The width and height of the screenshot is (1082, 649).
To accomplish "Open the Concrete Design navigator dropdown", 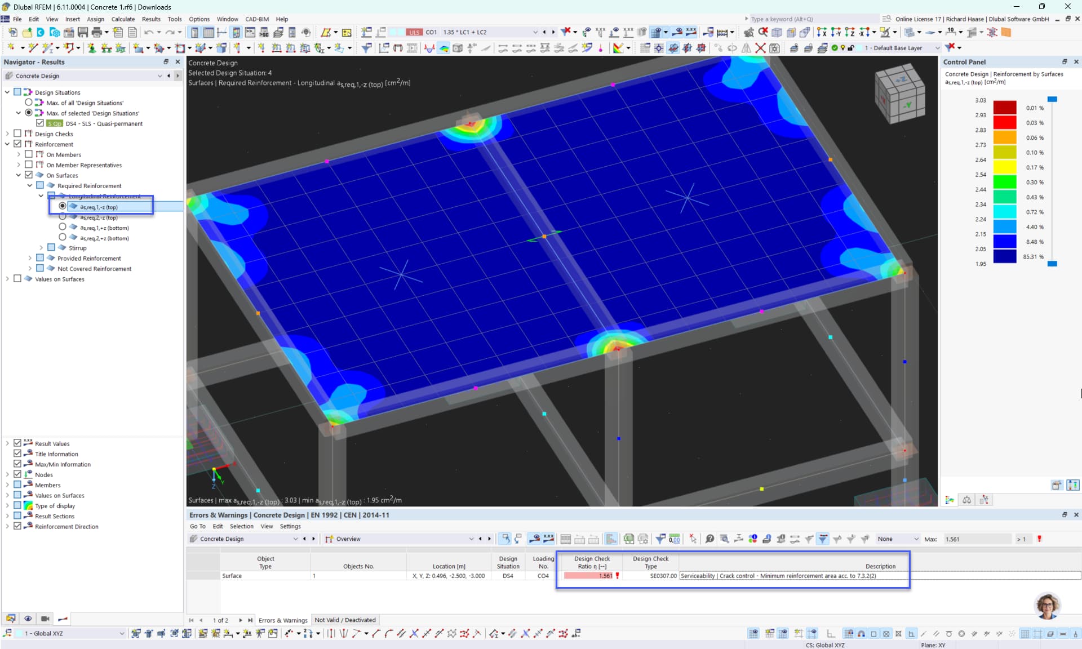I will [159, 75].
